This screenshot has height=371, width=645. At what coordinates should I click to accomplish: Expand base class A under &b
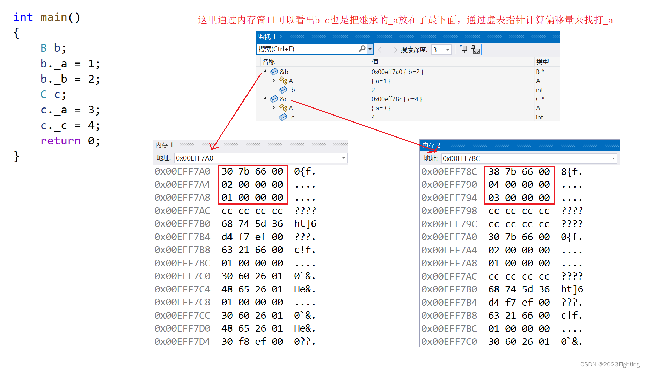coord(274,80)
